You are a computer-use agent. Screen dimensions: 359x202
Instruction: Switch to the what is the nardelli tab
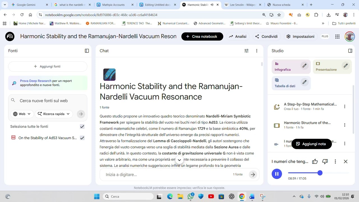(72, 5)
